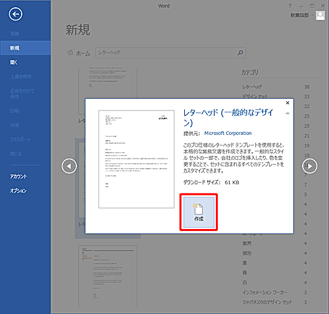Click the 作成 create button
This screenshot has width=329, height=314.
[199, 212]
